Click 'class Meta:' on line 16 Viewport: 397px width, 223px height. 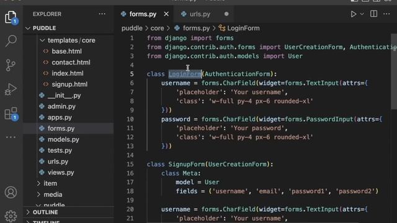181,173
